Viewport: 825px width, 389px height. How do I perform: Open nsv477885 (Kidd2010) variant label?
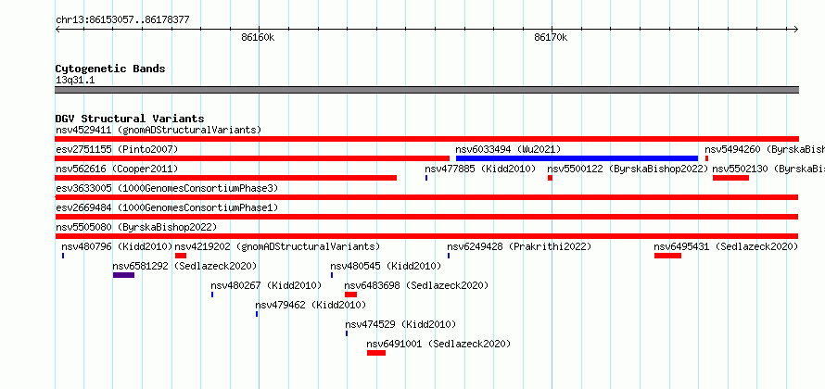(x=480, y=169)
